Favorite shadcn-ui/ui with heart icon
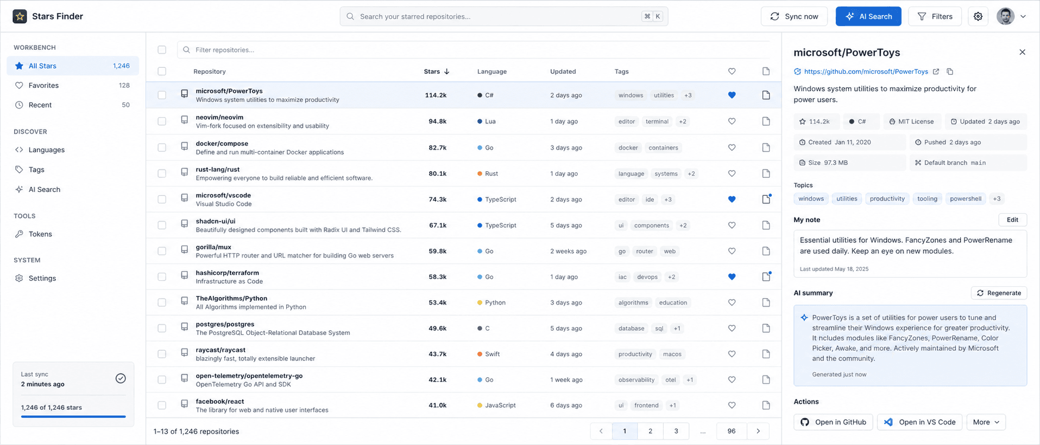 (x=732, y=225)
